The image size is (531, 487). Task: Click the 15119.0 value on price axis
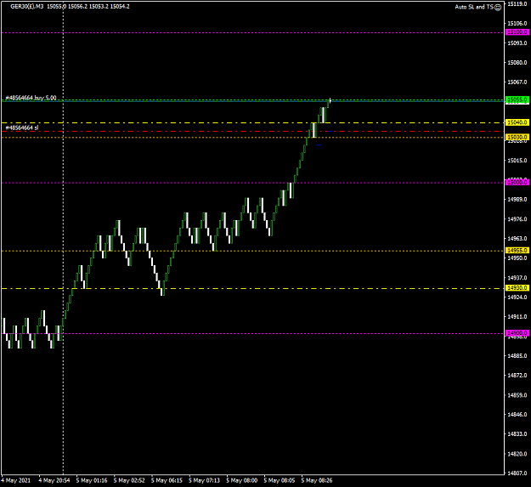pyautogui.click(x=517, y=4)
